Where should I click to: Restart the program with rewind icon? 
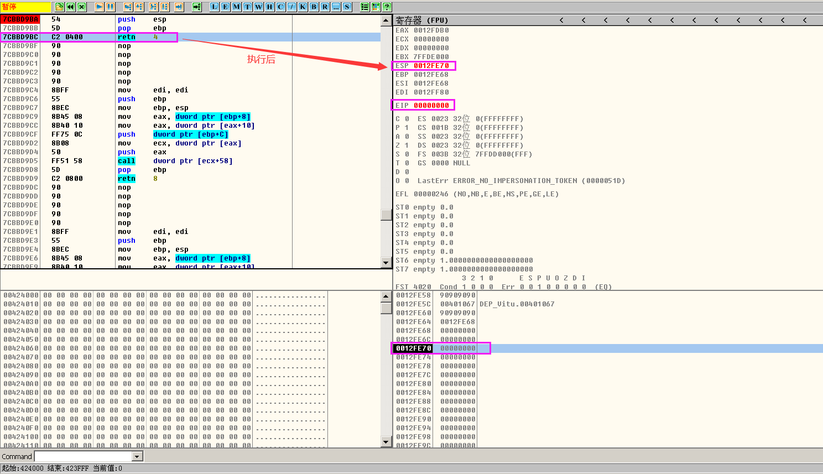[71, 7]
